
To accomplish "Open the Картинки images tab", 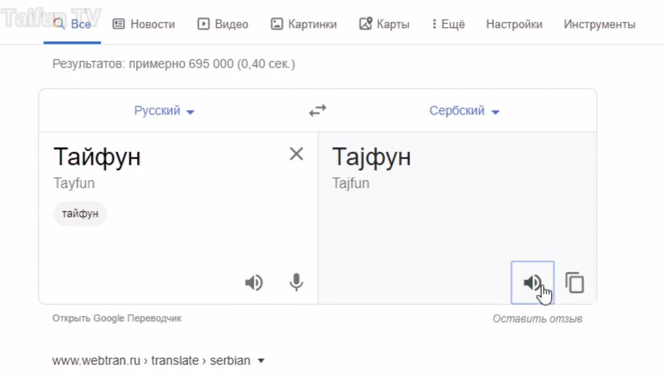I will [303, 24].
